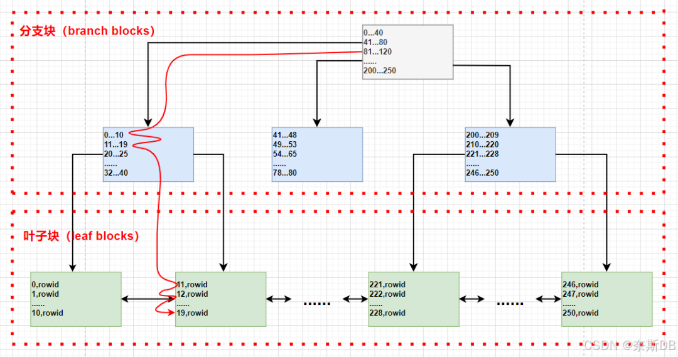Viewport: 678px width, 357px height.
Task: Click the red label "分支块（branch blocks）"
Action: [x=87, y=31]
